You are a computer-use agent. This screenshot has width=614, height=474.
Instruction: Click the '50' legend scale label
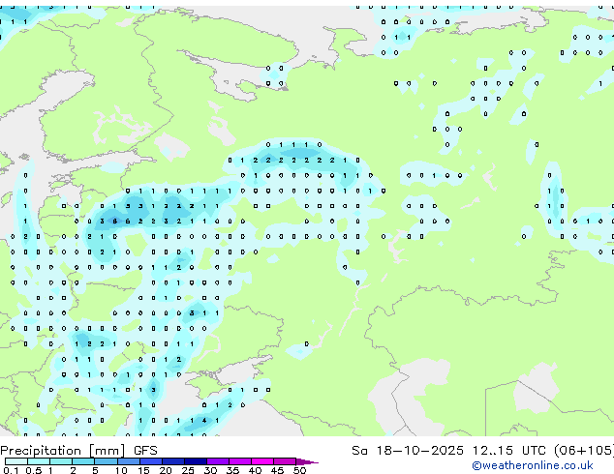[299, 470]
